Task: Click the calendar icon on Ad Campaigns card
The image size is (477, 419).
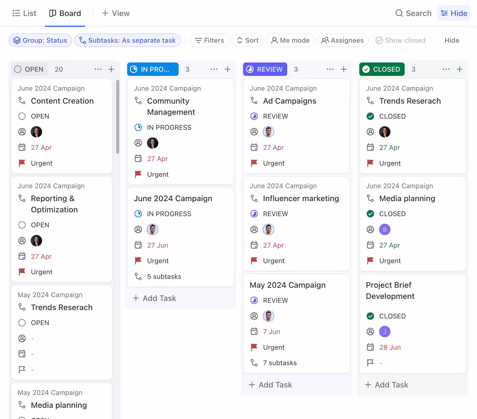Action: point(254,147)
